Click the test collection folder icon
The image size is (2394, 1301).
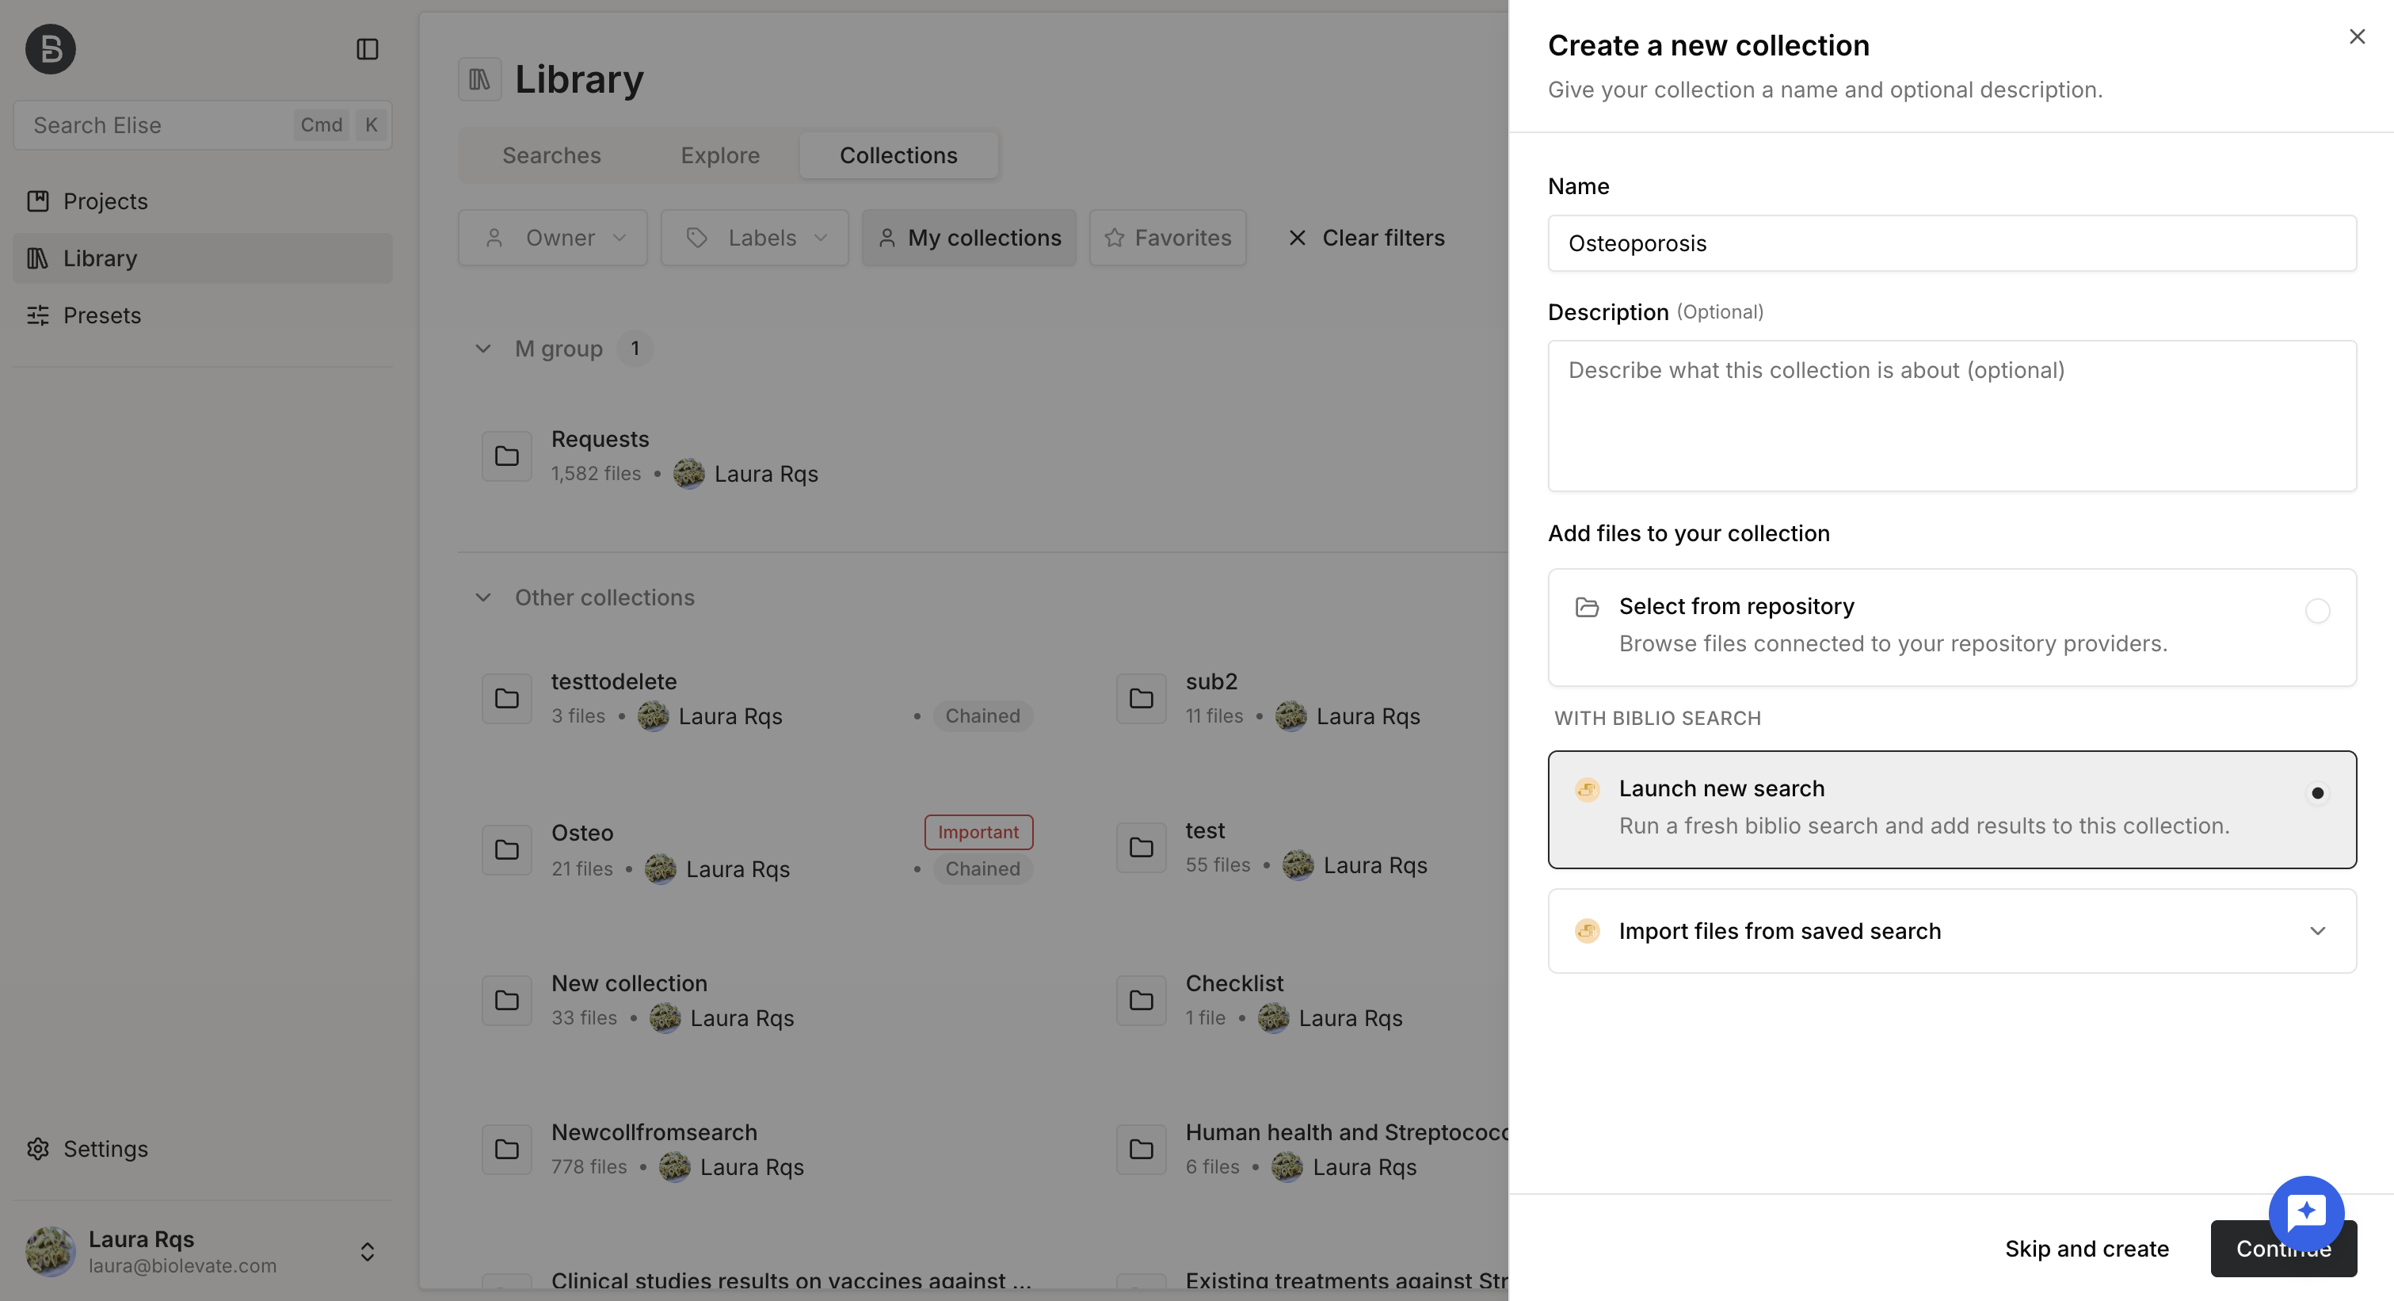click(1142, 846)
